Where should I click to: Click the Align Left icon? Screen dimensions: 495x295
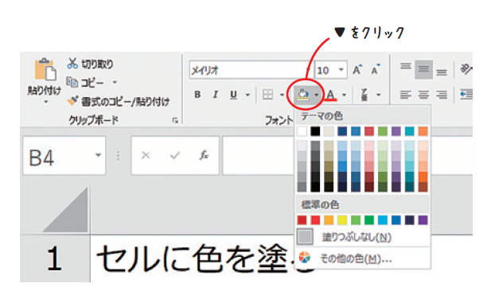click(405, 95)
